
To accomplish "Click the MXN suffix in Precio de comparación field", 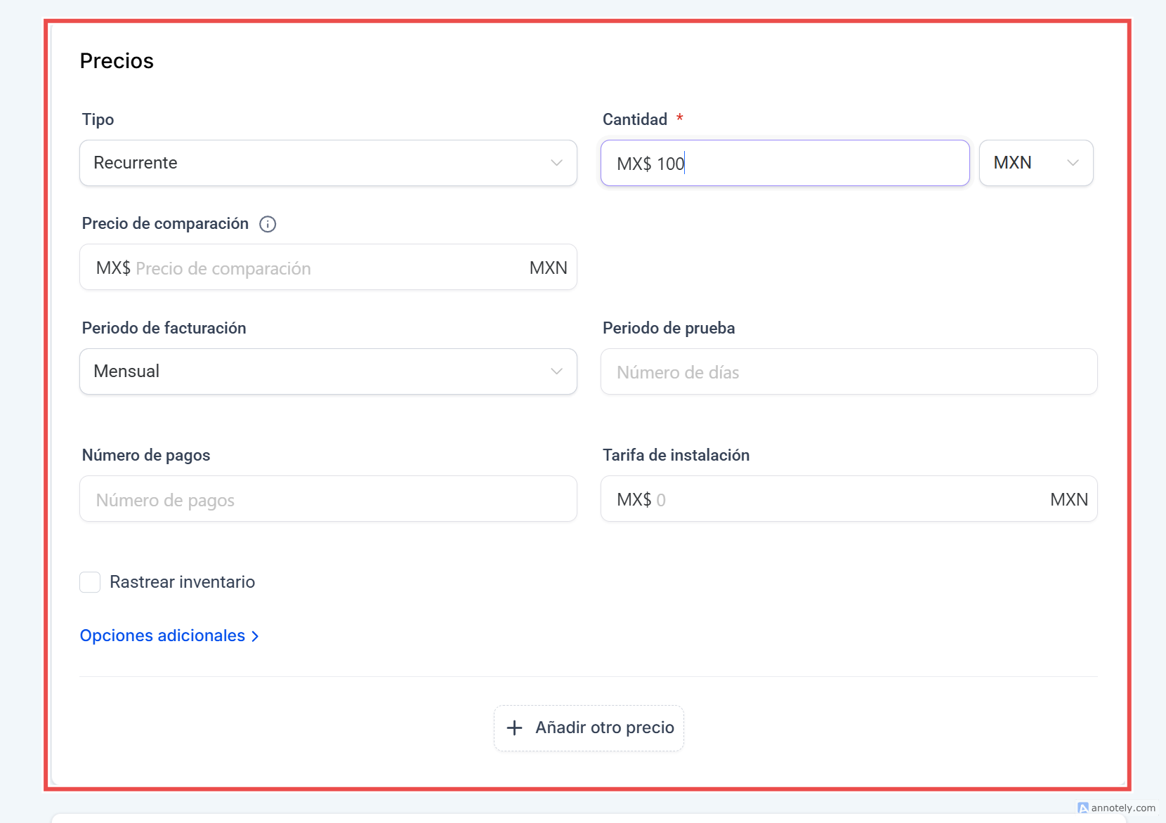I will pyautogui.click(x=548, y=268).
